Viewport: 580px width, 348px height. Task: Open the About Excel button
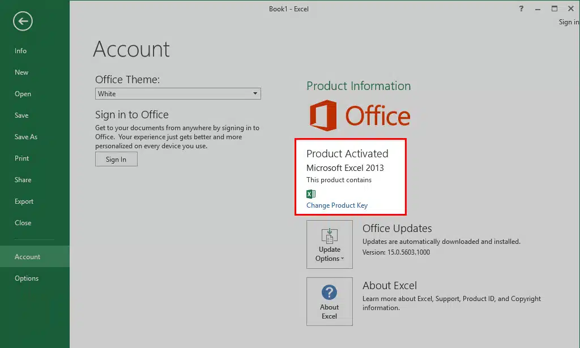(329, 302)
